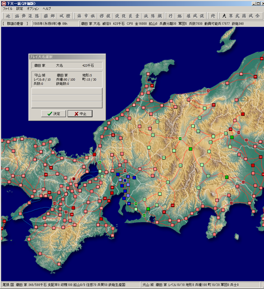Click the grayed 素 toolbar icon
This screenshot has height=289, width=264.
tap(137, 16)
